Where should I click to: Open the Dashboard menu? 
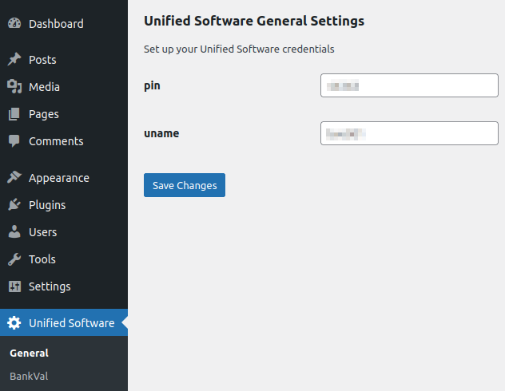click(57, 24)
